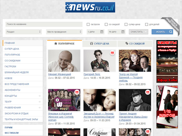Screen dimensions: 182x136
Task: Click the arrow icon next to КОНЦЕРТЫ
Action: click(40, 96)
